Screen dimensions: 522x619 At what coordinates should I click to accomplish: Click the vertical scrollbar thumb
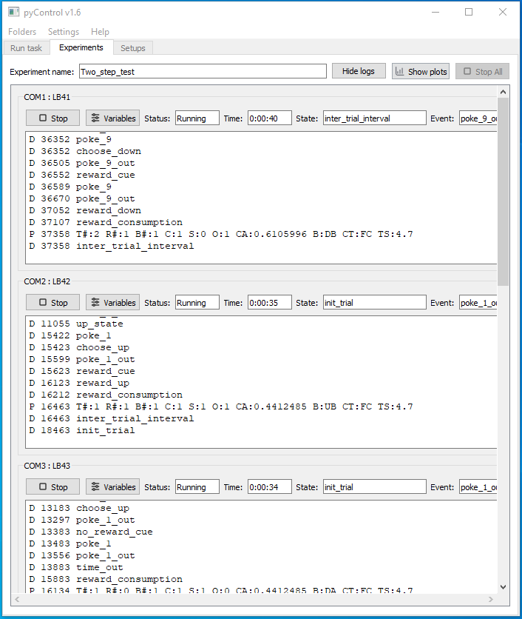point(503,192)
